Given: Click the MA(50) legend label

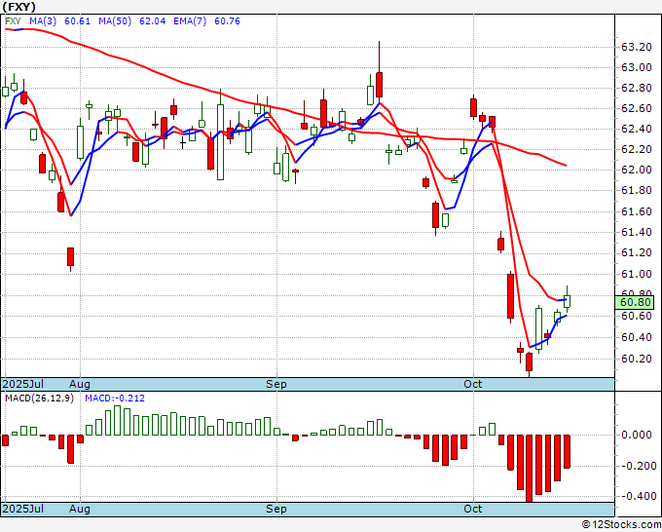Looking at the screenshot, I should point(115,21).
